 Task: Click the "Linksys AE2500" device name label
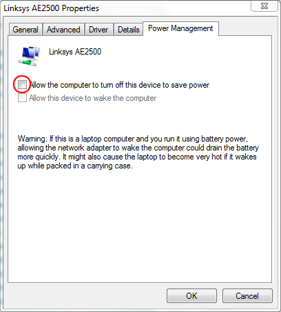[75, 52]
